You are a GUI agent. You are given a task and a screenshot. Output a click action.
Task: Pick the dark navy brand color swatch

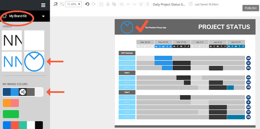click(6, 92)
